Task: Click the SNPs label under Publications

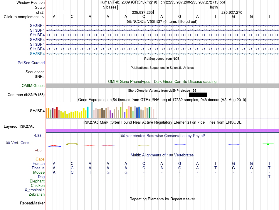Action: [x=40, y=76]
